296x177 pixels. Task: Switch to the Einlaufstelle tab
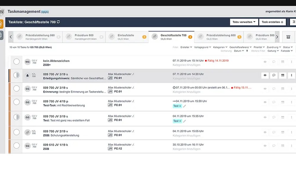pyautogui.click(x=126, y=37)
